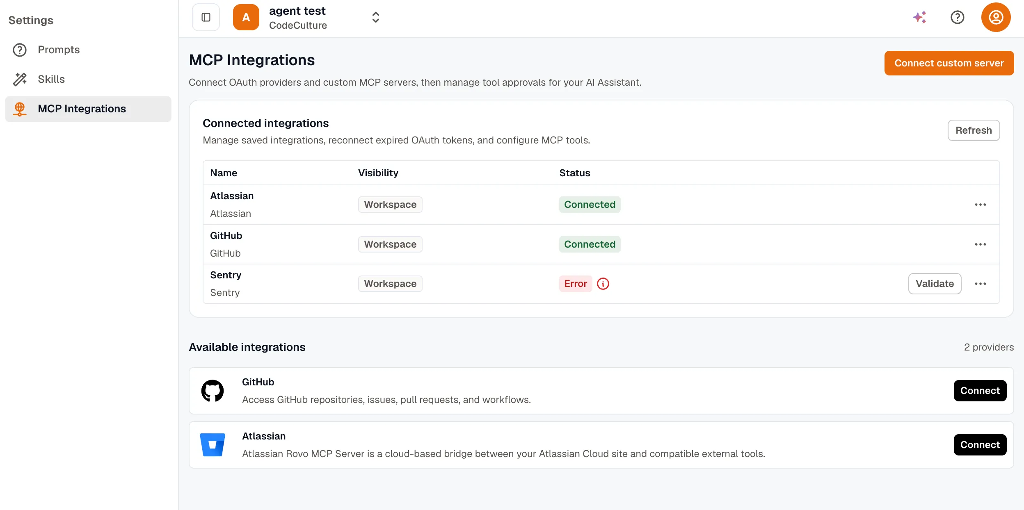Click the Sentry error info icon
1024x510 pixels.
tap(603, 284)
